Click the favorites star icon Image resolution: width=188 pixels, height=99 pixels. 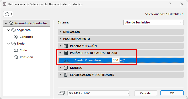[7, 14]
